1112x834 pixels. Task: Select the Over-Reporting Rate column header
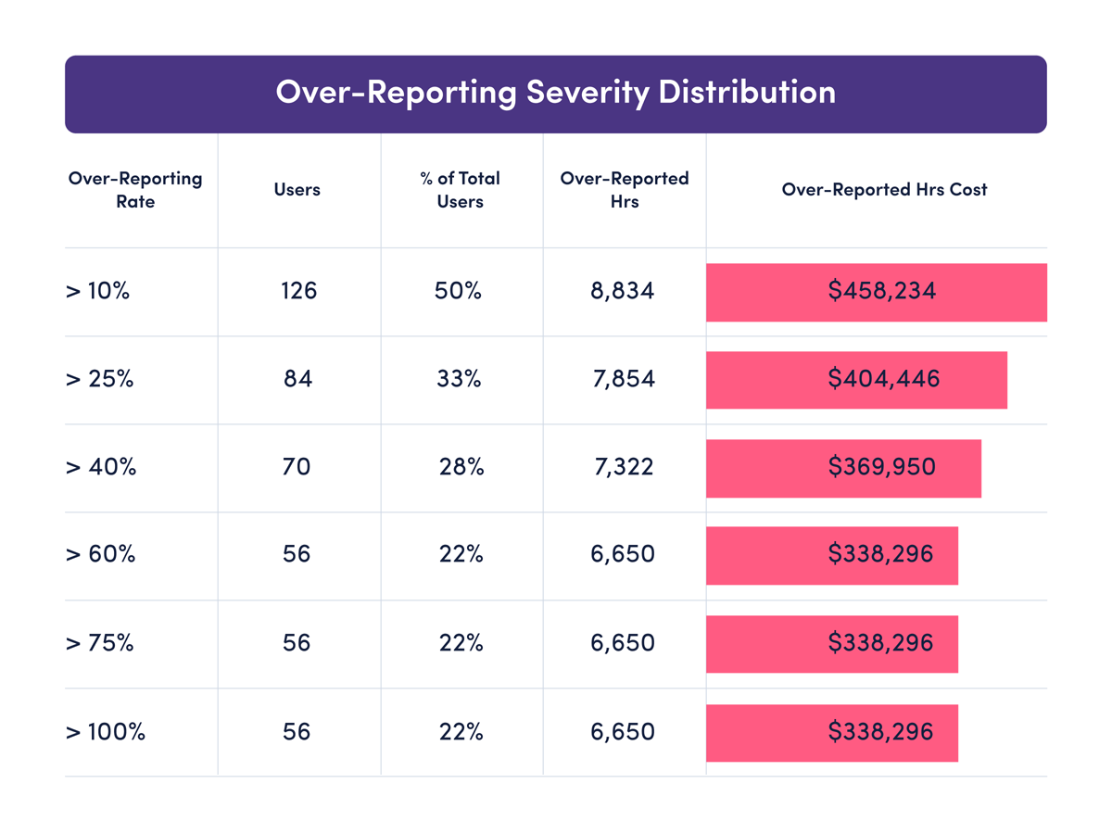click(133, 190)
